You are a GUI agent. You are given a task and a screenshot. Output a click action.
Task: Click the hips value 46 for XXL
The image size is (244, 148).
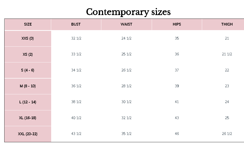click(x=177, y=134)
